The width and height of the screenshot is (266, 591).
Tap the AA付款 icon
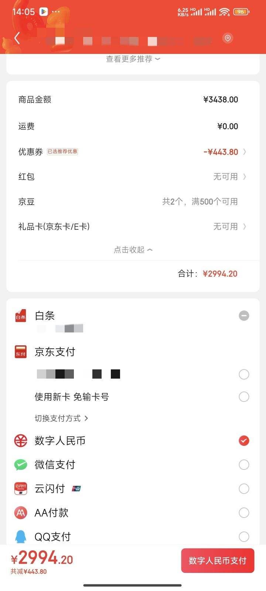21,513
